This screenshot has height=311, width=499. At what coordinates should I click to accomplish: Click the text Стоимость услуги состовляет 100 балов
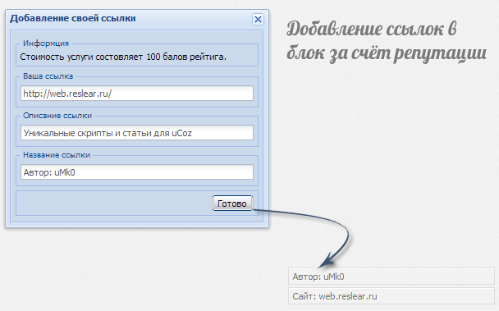click(123, 57)
